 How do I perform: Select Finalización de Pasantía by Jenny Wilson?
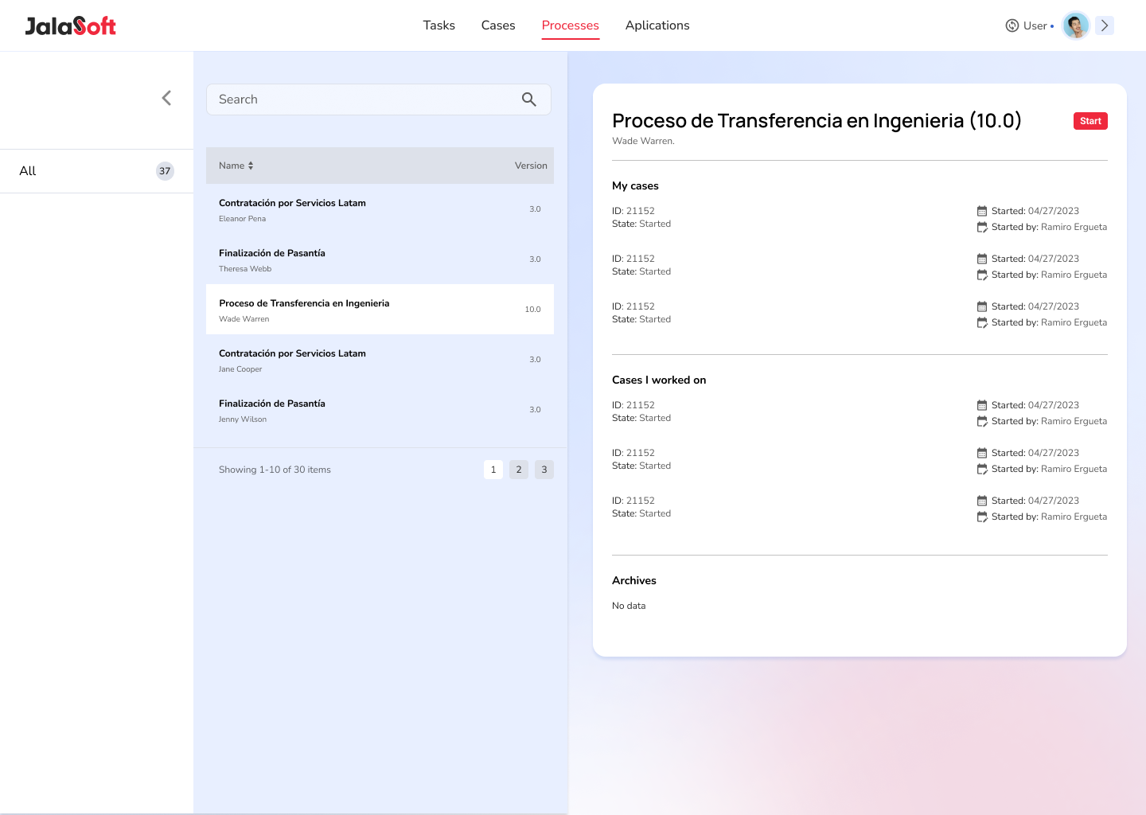[x=380, y=410]
